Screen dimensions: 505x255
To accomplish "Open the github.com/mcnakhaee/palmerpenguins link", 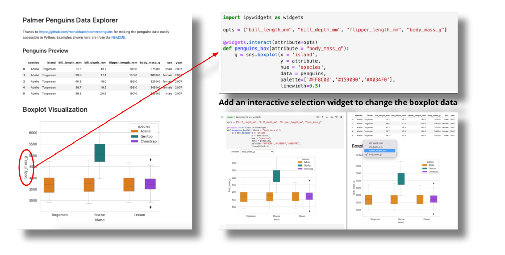I will [x=76, y=32].
